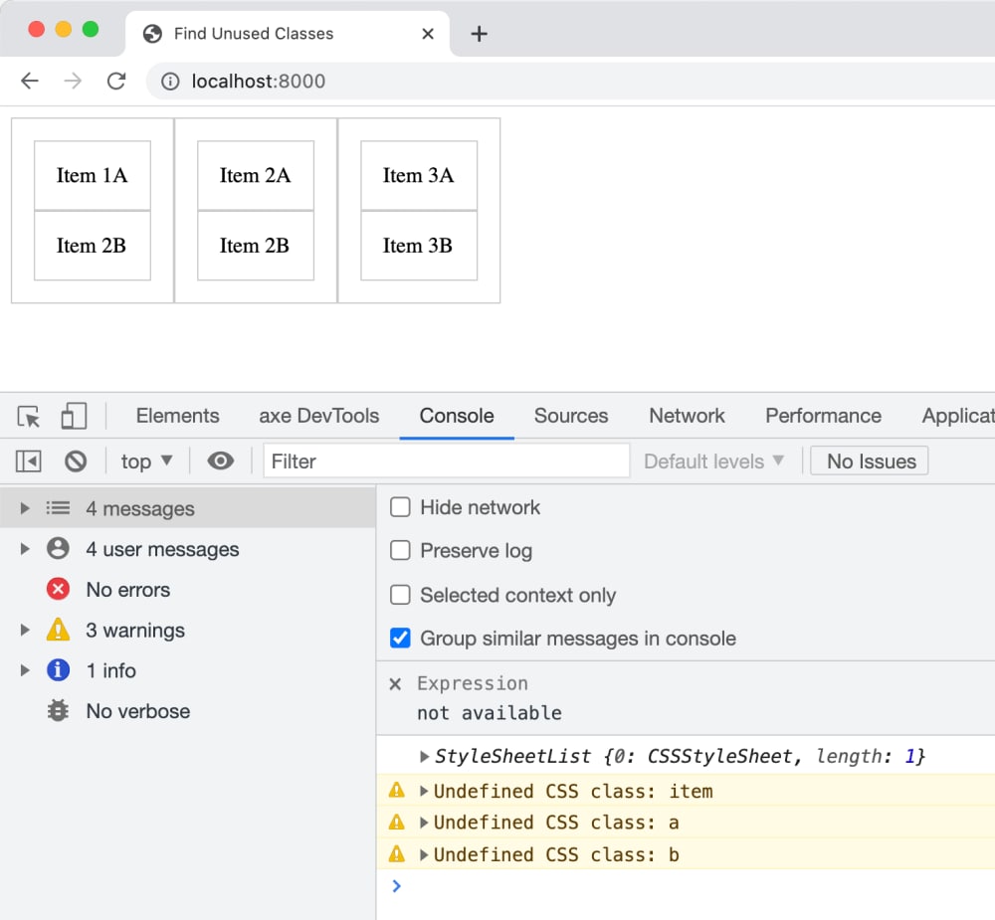995x920 pixels.
Task: Show or hide the console sidebar
Action: click(x=29, y=461)
